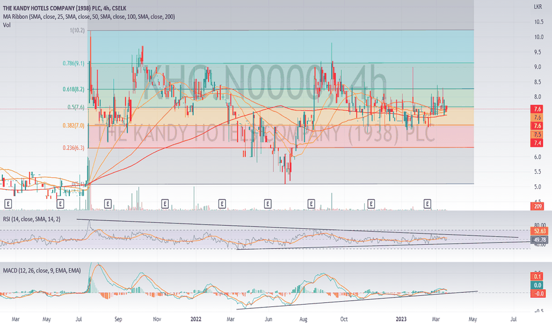Click the 10.0 price axis label
The image size is (552, 326).
(x=538, y=37)
